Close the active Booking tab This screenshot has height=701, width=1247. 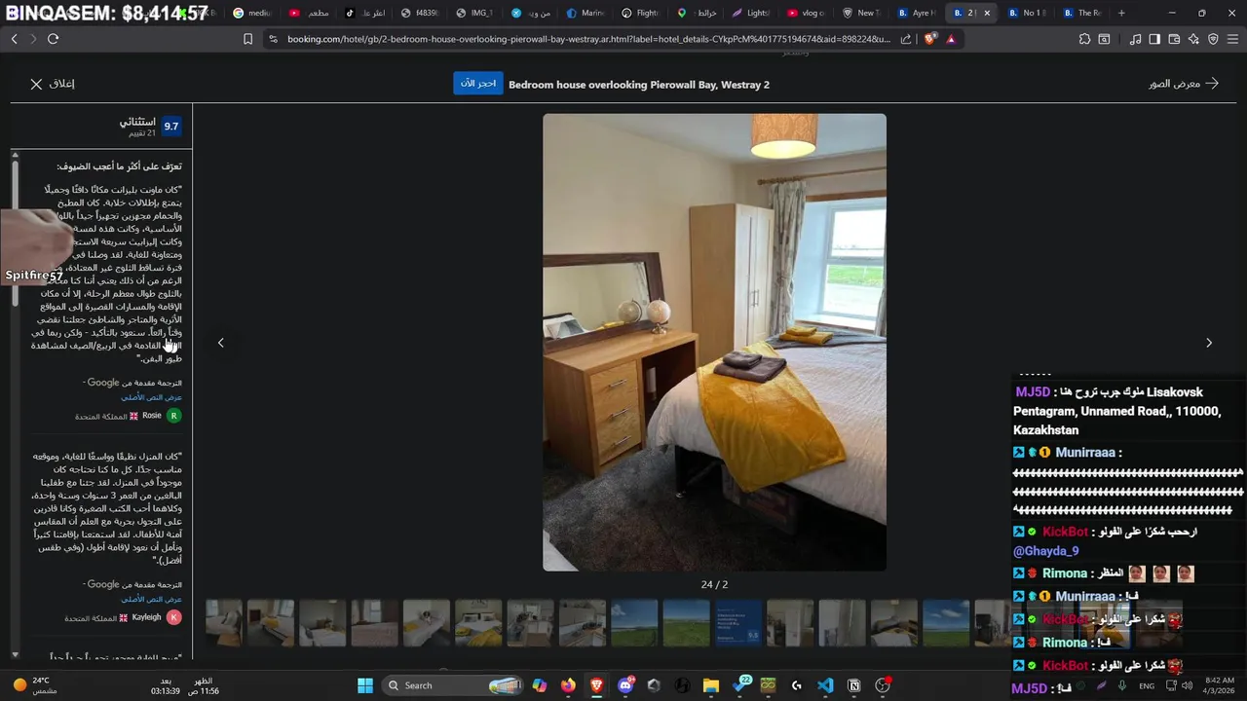[988, 13]
